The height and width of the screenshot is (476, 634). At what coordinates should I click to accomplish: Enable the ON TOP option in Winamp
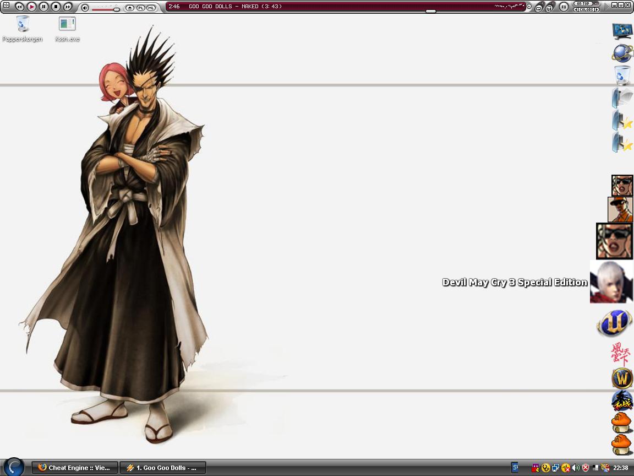(583, 4)
